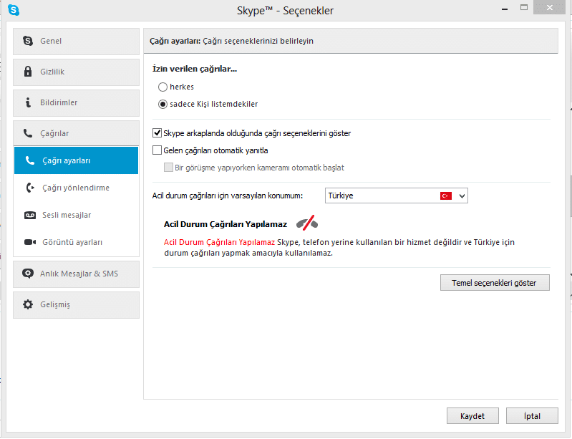Click the Skype logo in title bar
Image resolution: width=572 pixels, height=439 pixels.
point(14,10)
